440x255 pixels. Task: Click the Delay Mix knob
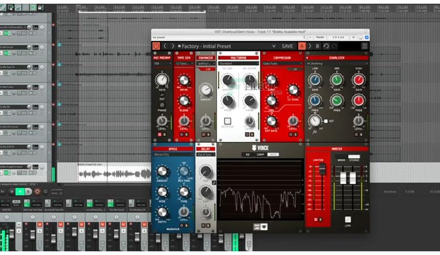(206, 171)
